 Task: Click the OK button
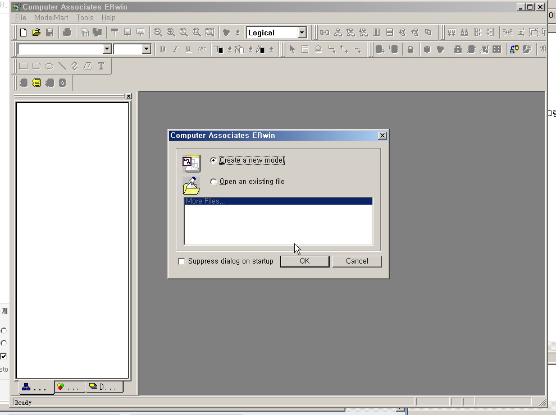[x=304, y=261]
